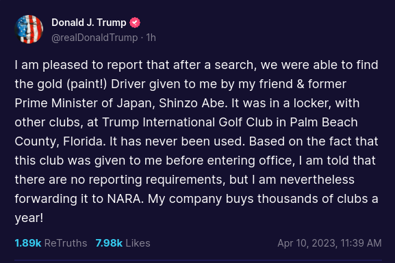Click the Prime Minister of Japan phrase
Screen dimensions: 395x263
tap(84, 103)
